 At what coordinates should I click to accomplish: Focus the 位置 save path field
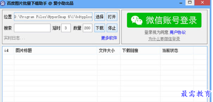tap(53, 17)
